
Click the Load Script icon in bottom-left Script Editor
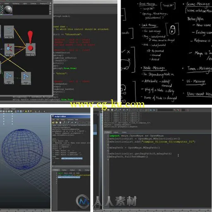coord(53,123)
